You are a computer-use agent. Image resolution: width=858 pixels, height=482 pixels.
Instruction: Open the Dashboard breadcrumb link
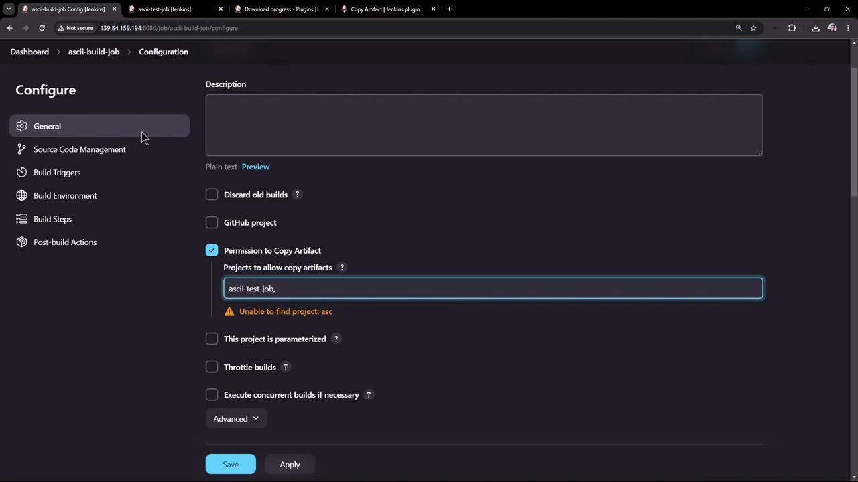(29, 52)
